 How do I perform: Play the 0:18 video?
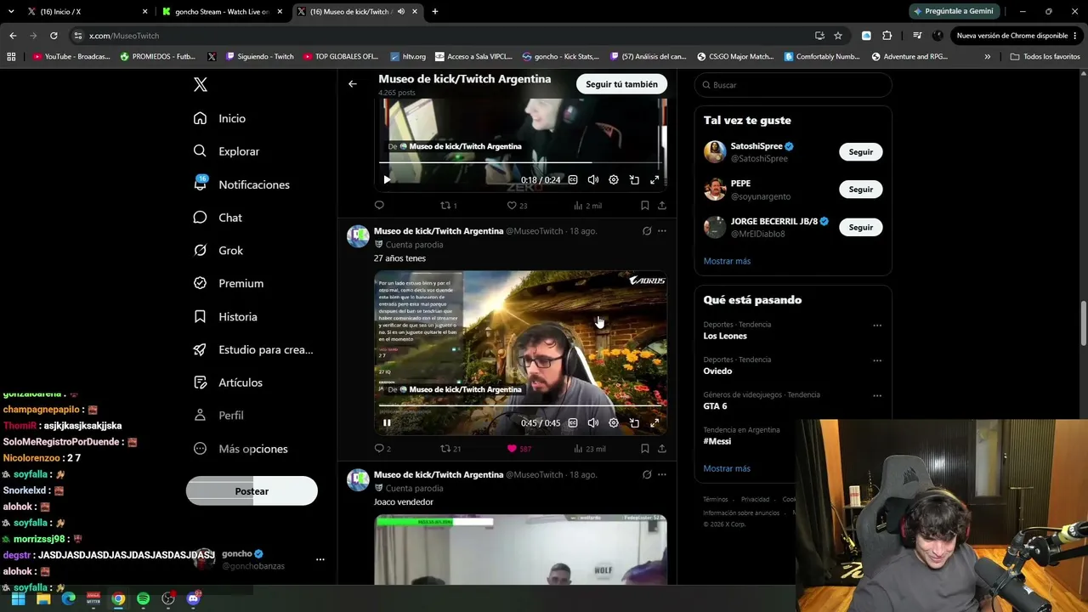387,180
